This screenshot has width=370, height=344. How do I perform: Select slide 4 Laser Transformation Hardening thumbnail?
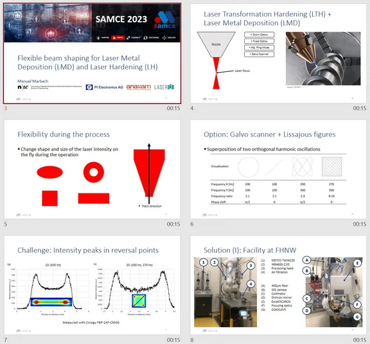point(278,53)
